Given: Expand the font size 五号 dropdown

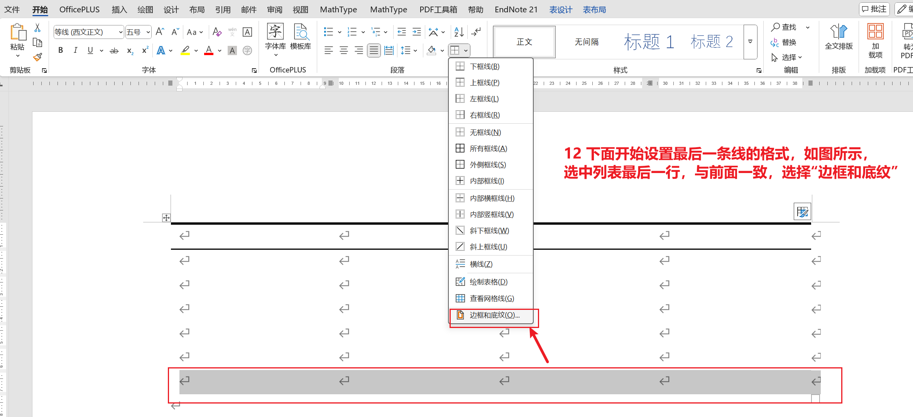Looking at the screenshot, I should click(148, 32).
